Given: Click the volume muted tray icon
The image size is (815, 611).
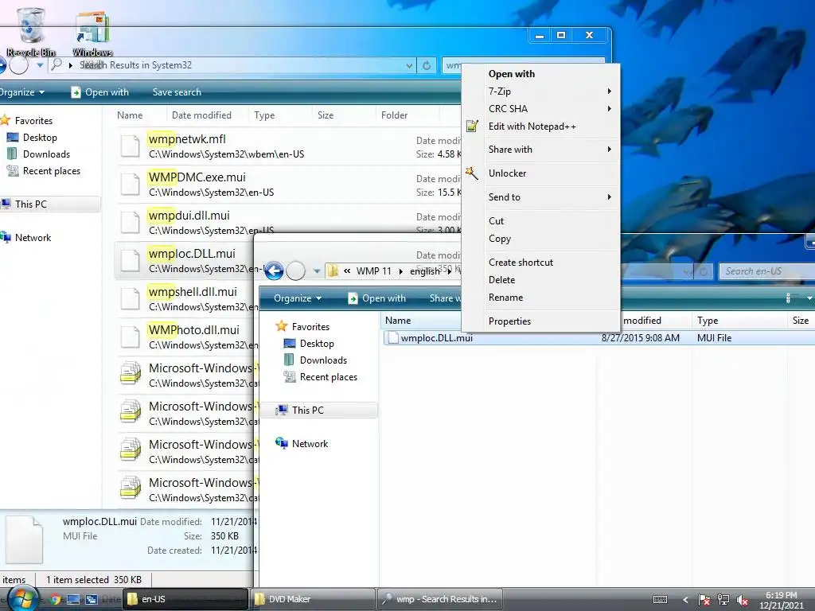Looking at the screenshot, I should [x=743, y=600].
